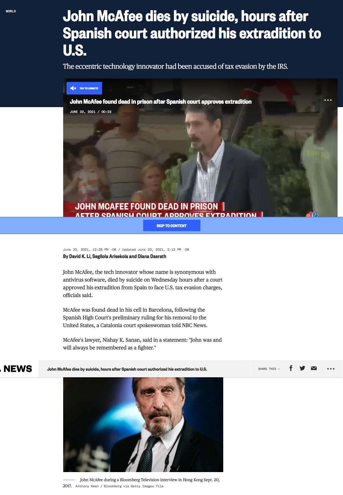343x495 pixels.
Task: Click the article timestamp June 23, 2021, 12:28 PM
Action: 126,250
